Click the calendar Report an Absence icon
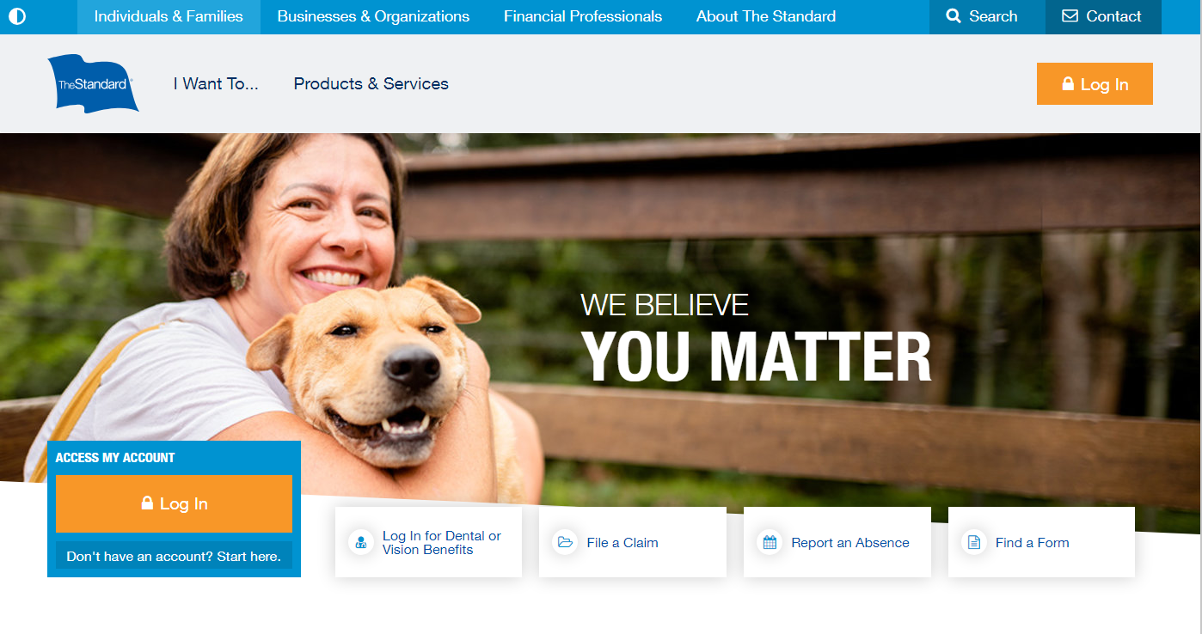Image resolution: width=1202 pixels, height=634 pixels. (770, 542)
